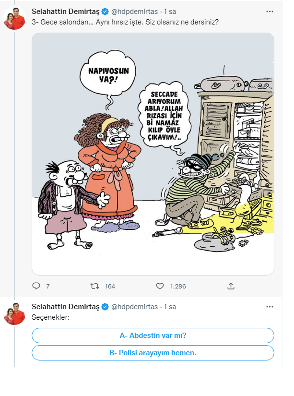Image resolution: width=294 pixels, height=396 pixels.
Task: Click the retweet icon under the cartoon
Action: click(94, 286)
